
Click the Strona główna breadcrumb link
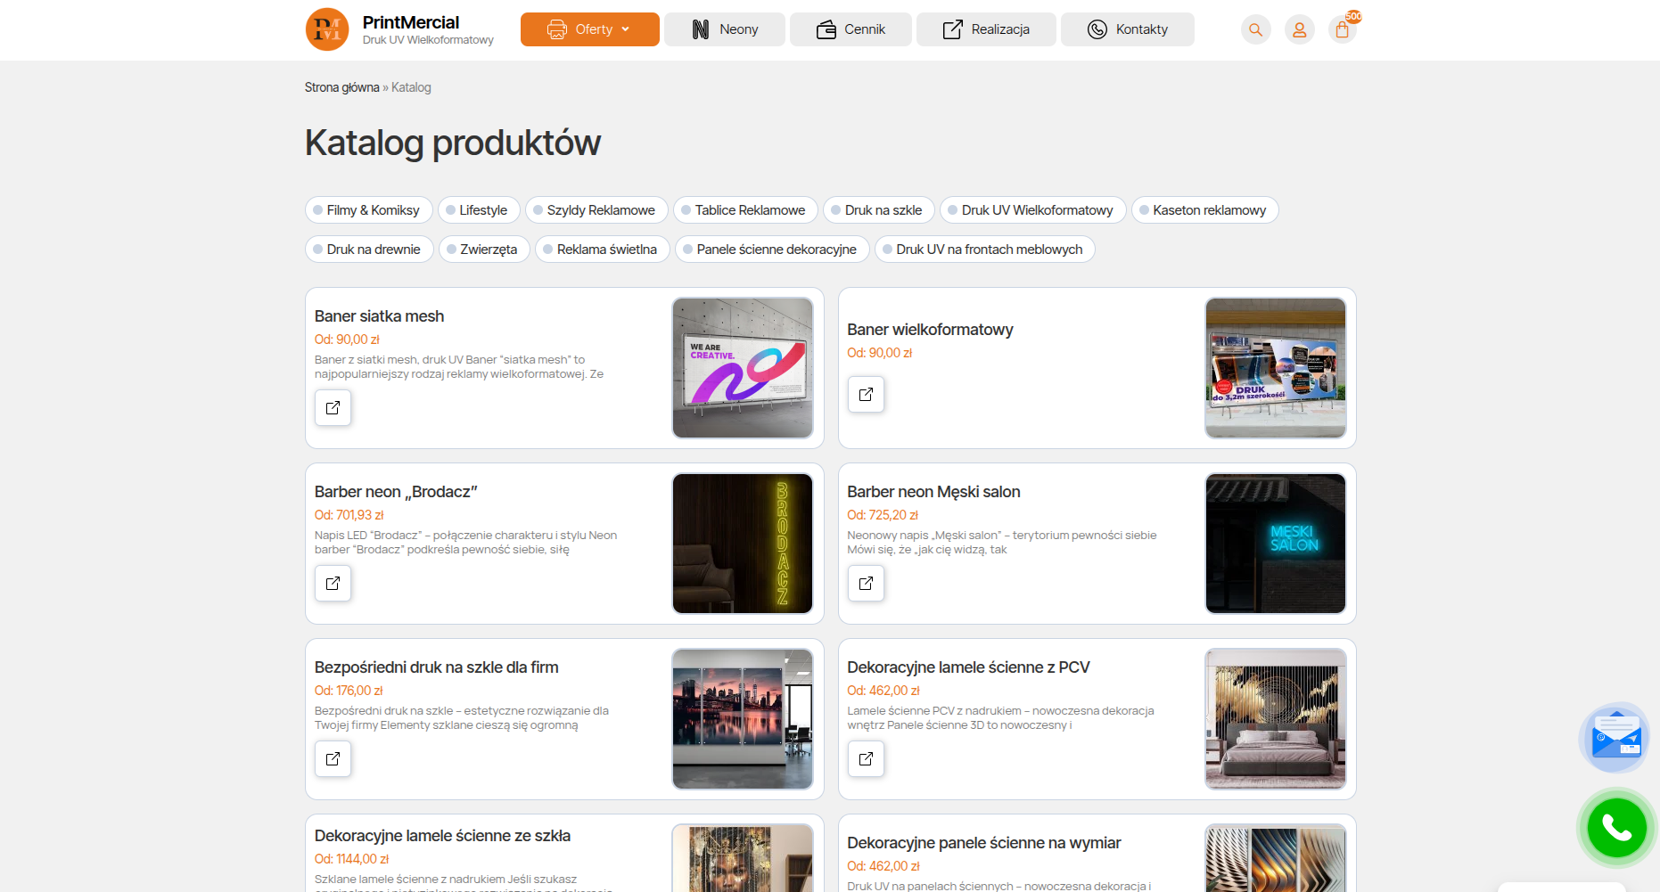pos(341,87)
